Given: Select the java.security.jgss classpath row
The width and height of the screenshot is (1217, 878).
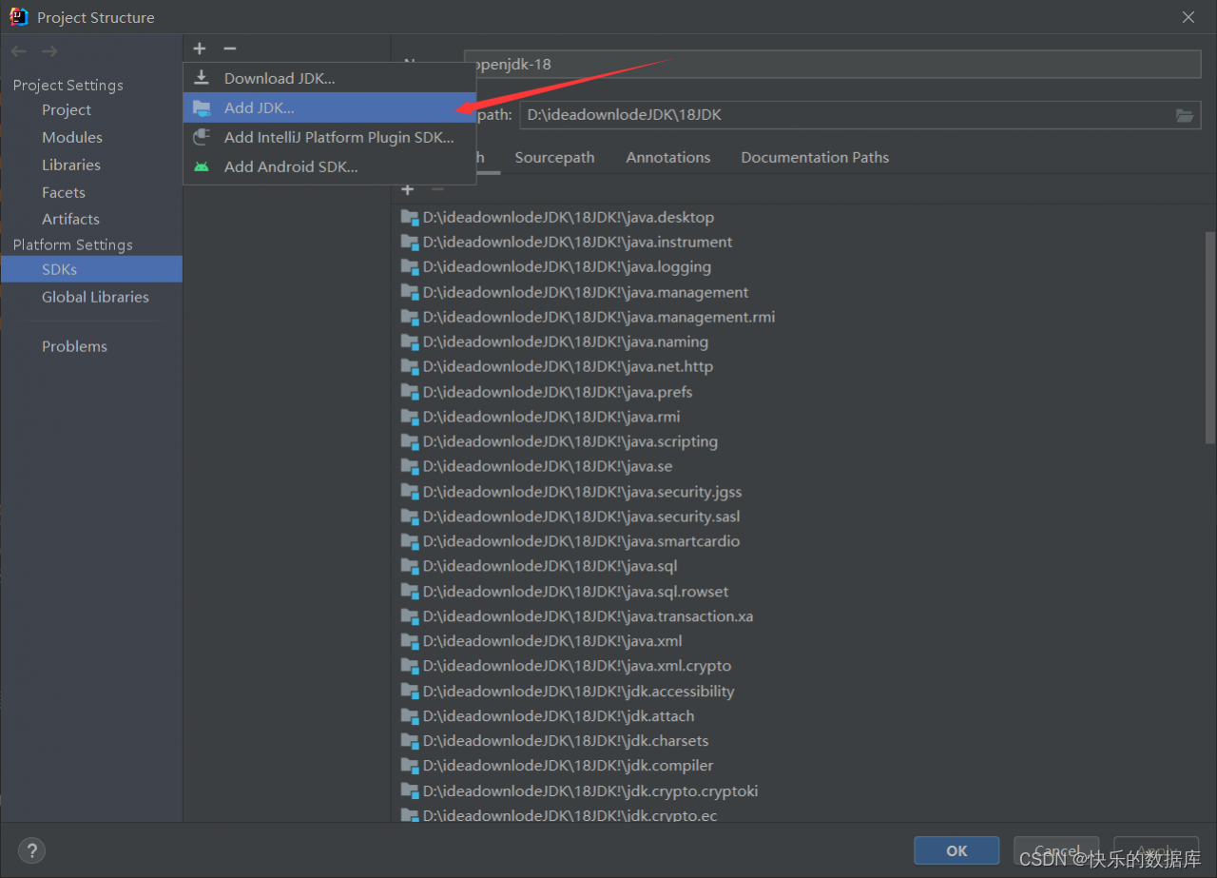Looking at the screenshot, I should [799, 492].
